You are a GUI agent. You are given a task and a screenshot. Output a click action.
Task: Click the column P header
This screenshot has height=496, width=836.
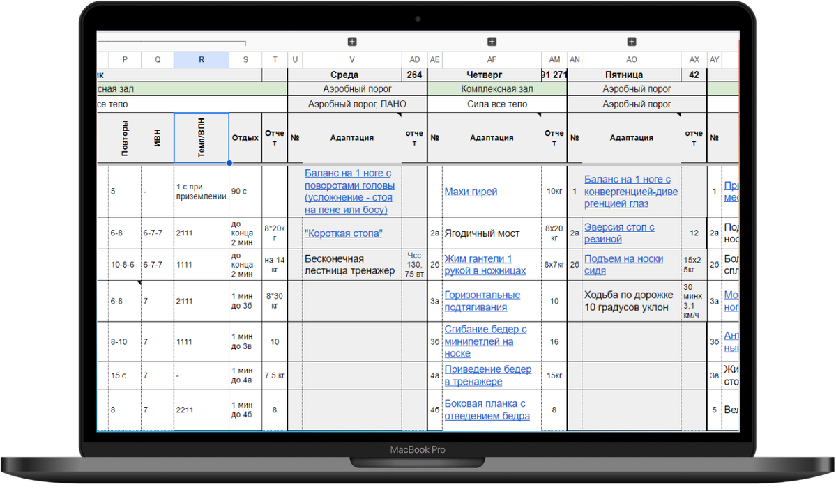click(125, 60)
